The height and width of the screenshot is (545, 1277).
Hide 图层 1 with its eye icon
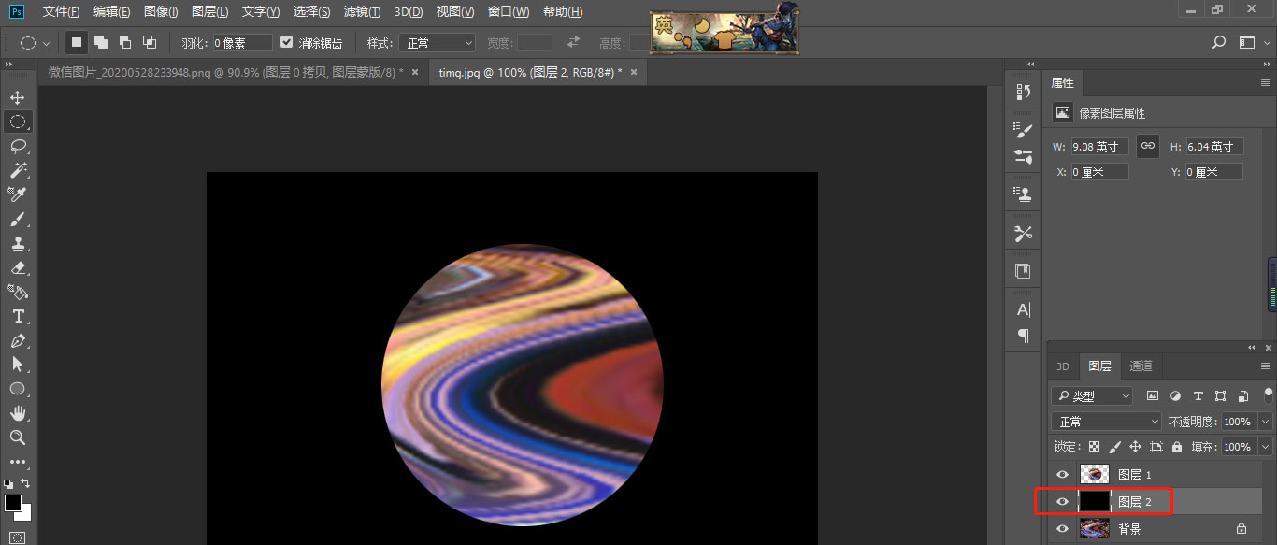tap(1062, 475)
